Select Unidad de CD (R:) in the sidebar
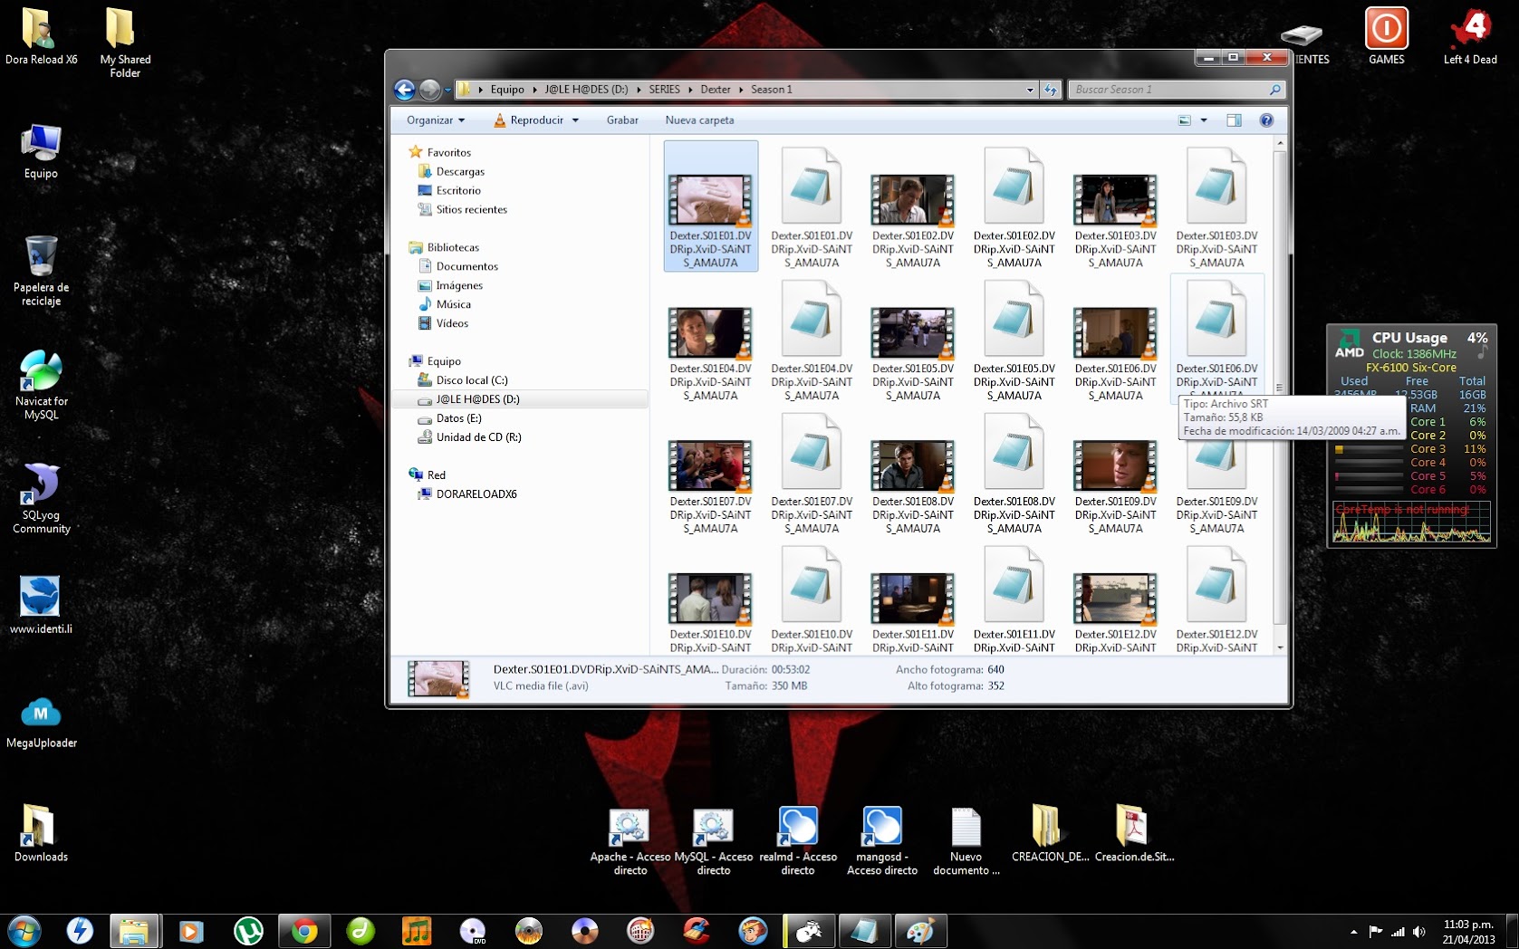The height and width of the screenshot is (949, 1519). 479,438
